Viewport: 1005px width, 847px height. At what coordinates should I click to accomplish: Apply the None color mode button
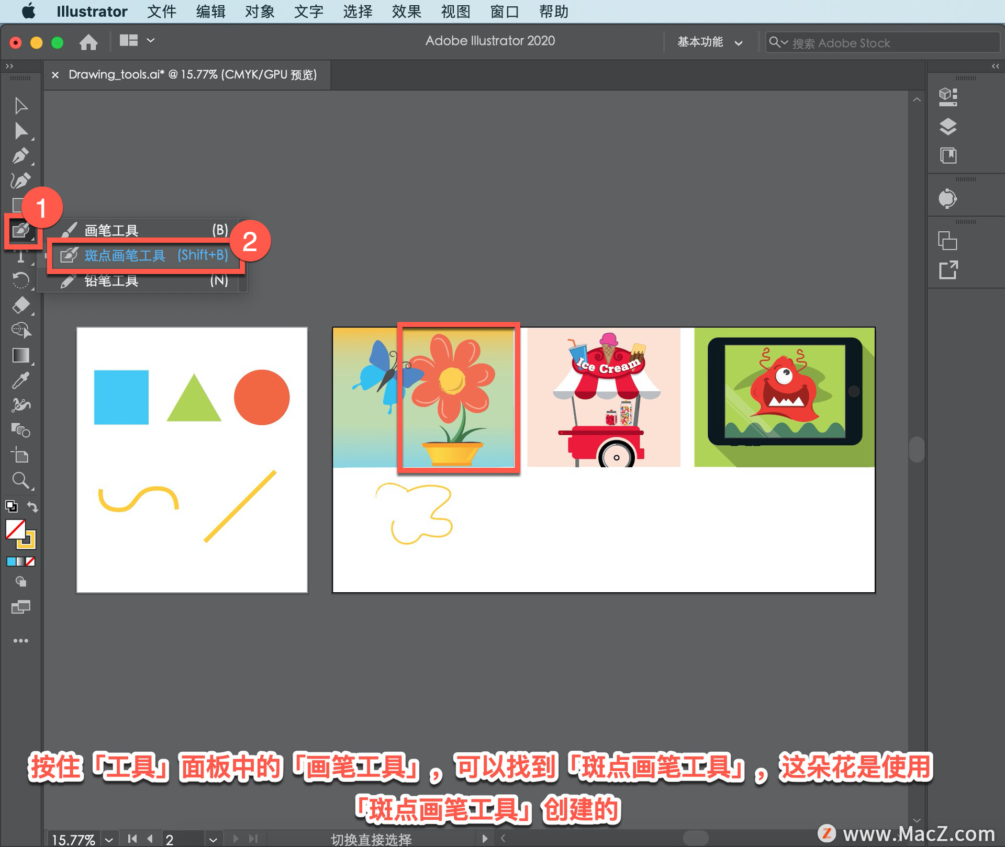click(x=30, y=561)
